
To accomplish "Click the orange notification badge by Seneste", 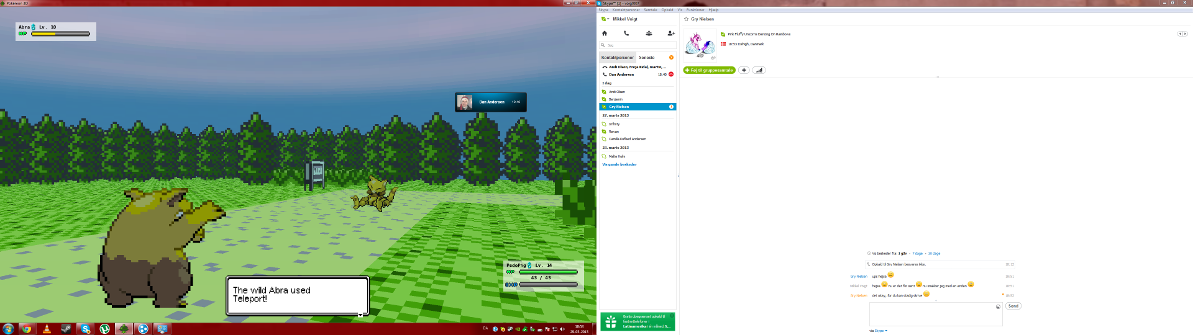I will point(671,58).
